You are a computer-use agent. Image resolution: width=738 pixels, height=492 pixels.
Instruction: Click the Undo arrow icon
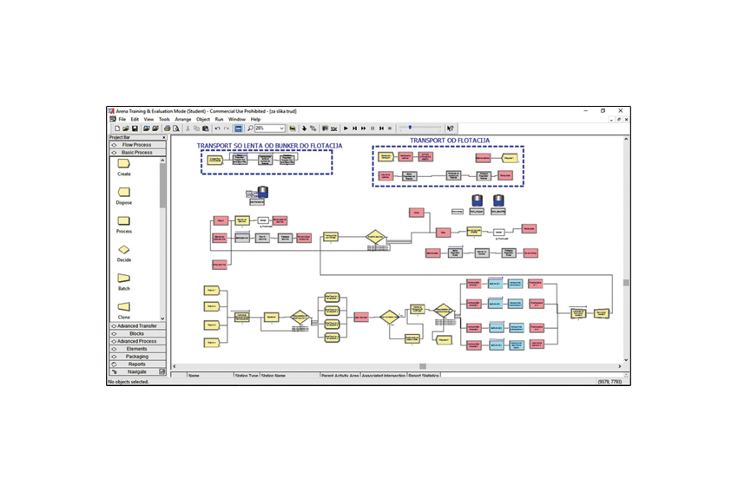pos(217,128)
